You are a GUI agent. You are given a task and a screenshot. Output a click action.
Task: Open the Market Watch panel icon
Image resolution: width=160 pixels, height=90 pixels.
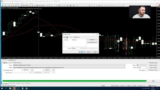tap(9, 5)
